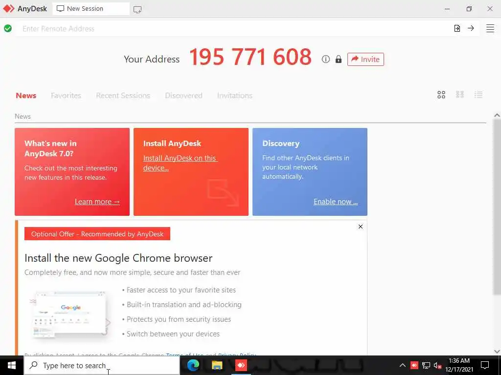Click the AnyDesk system tray icon
The image size is (501, 375).
coord(414,365)
